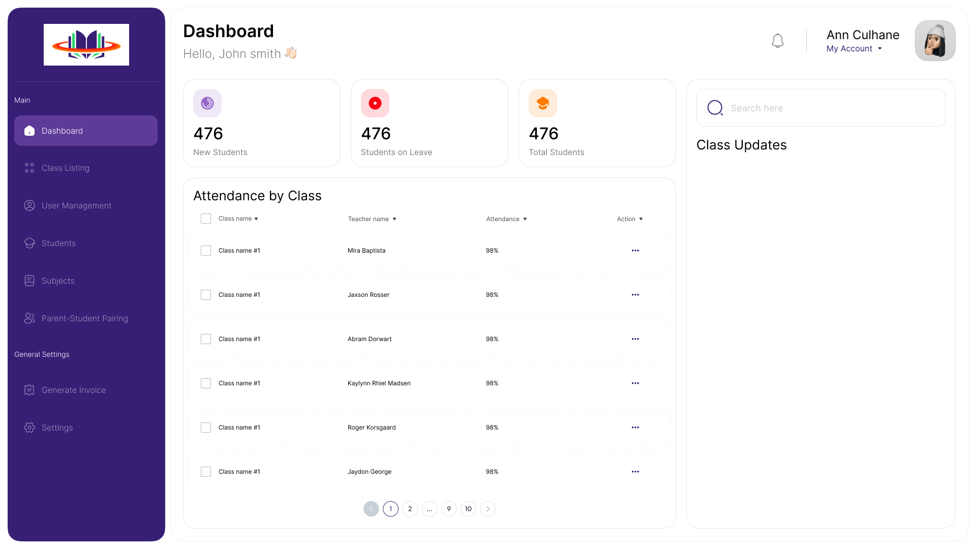This screenshot has height=549, width=976.
Task: Click Ann Culhane's profile avatar
Action: coord(935,41)
